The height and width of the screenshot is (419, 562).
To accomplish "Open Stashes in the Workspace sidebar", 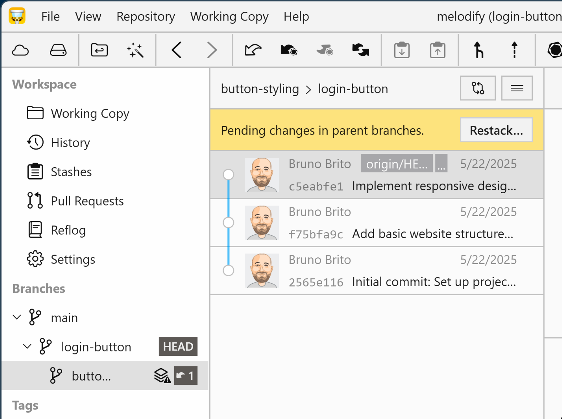I will [71, 172].
